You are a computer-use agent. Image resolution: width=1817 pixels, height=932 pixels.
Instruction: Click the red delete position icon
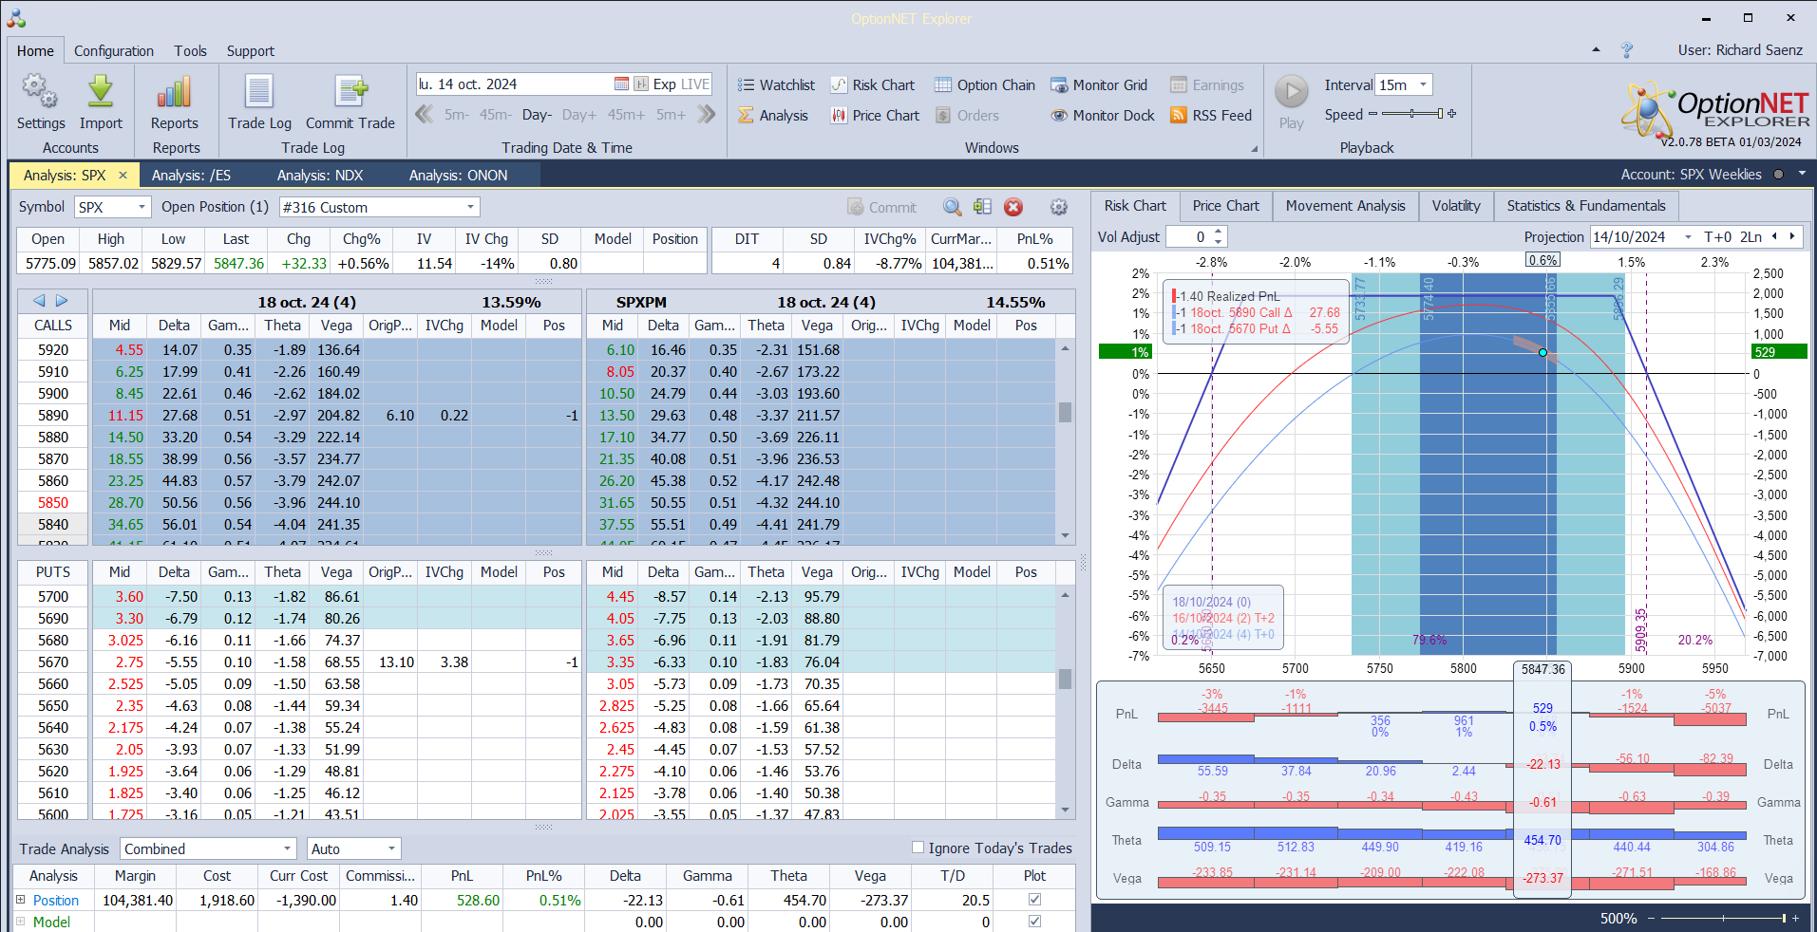coord(1013,207)
